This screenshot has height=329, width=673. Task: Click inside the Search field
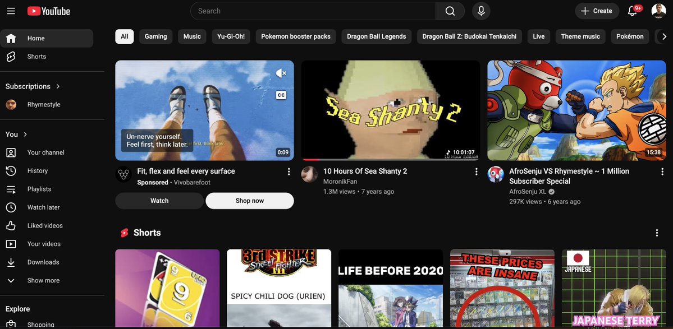point(313,11)
